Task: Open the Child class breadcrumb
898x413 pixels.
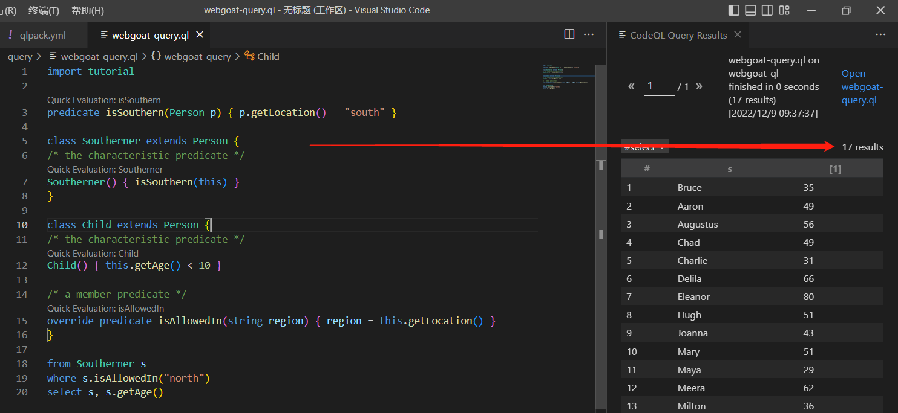Action: (x=262, y=56)
